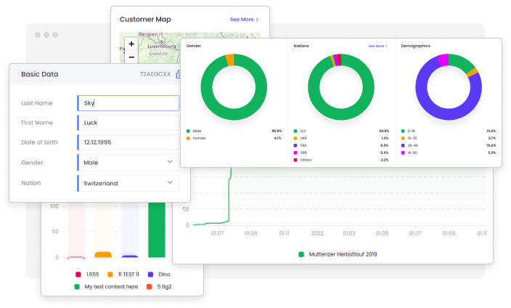
Task: Open See More on Customer Map
Action: click(244, 20)
